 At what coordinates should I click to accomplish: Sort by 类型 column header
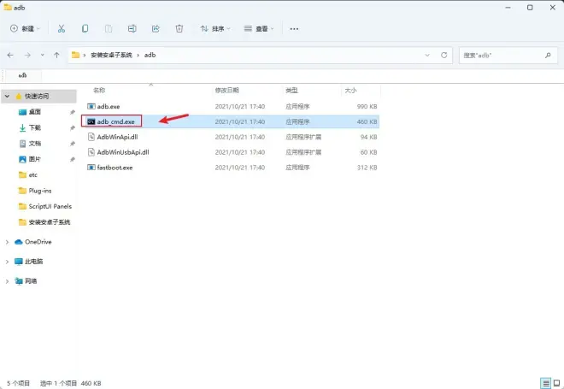tap(291, 90)
